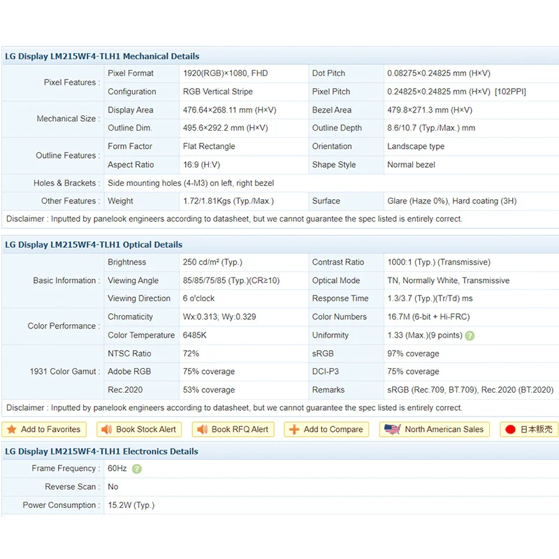The image size is (559, 559).
Task: Select the Pixel Pitch value with 102PPI
Action: [x=457, y=92]
